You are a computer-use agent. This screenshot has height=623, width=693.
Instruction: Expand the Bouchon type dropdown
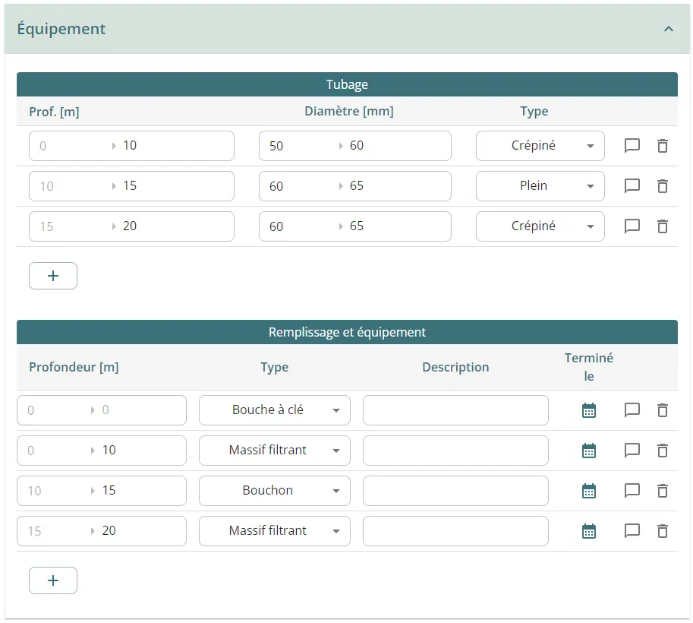pyautogui.click(x=274, y=491)
